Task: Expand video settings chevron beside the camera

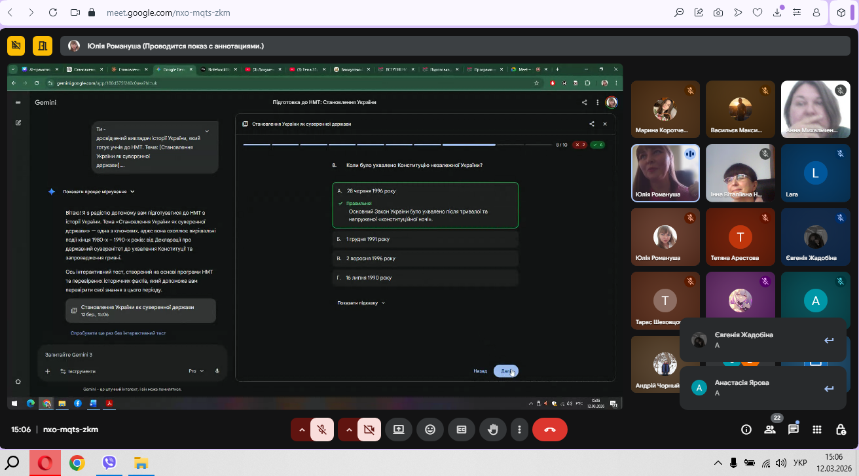Action: click(349, 430)
